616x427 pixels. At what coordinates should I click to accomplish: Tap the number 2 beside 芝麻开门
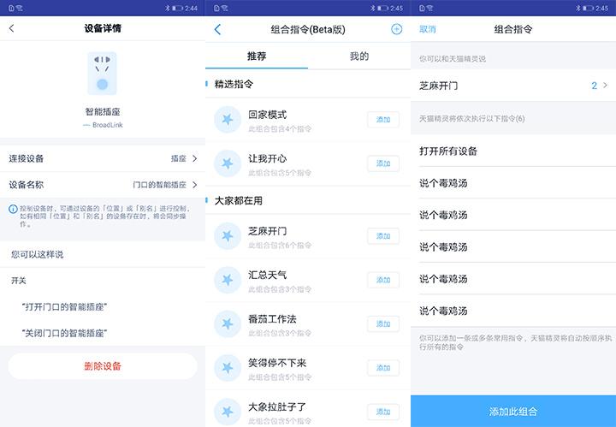[594, 86]
